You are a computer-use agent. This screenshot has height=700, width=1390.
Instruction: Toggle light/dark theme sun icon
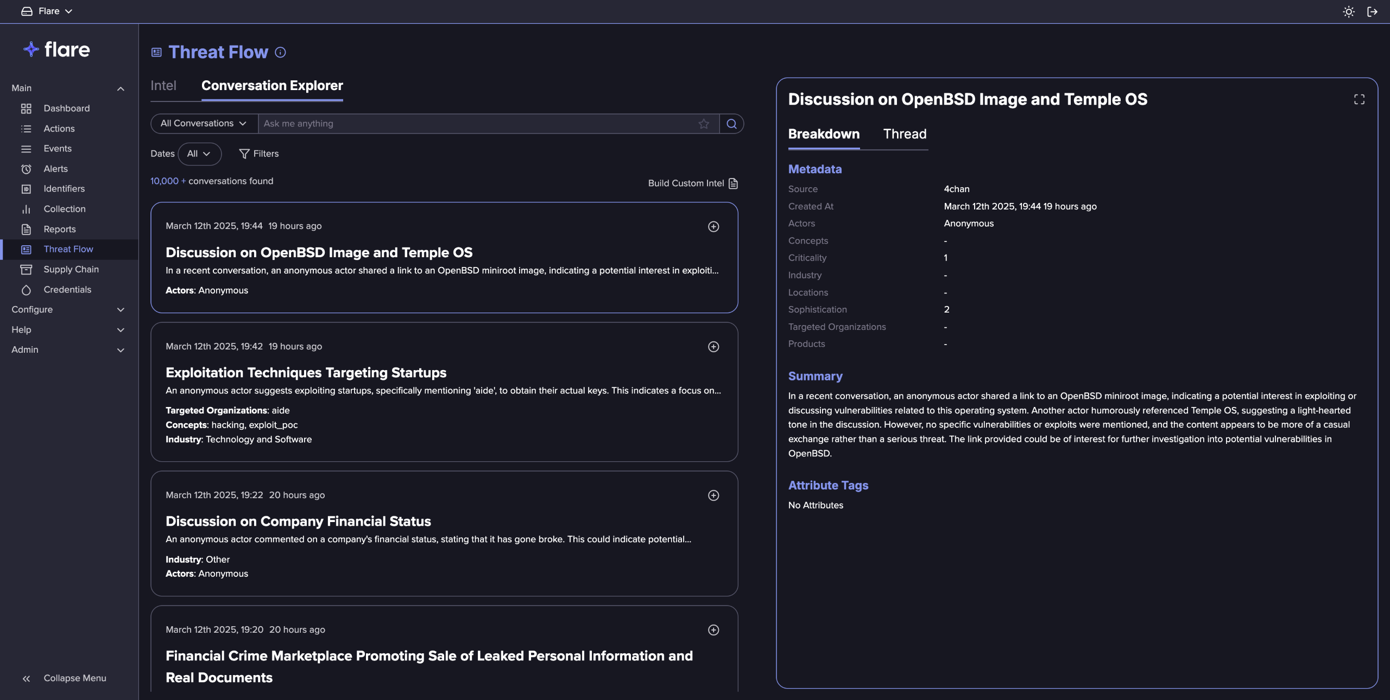[1349, 11]
